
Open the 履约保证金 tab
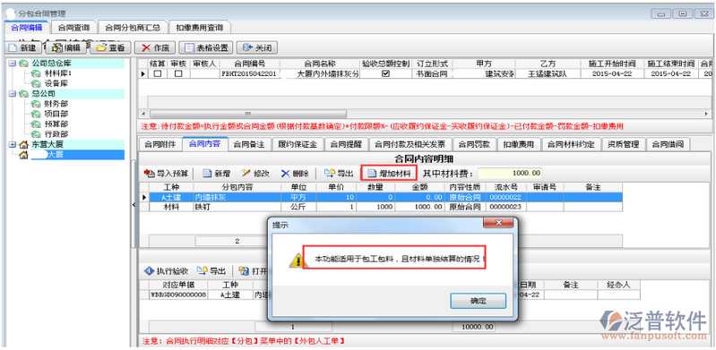click(x=298, y=144)
